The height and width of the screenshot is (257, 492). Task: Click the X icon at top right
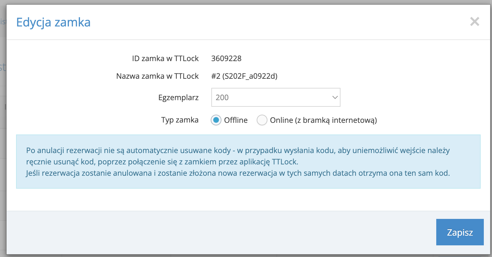coord(474,21)
